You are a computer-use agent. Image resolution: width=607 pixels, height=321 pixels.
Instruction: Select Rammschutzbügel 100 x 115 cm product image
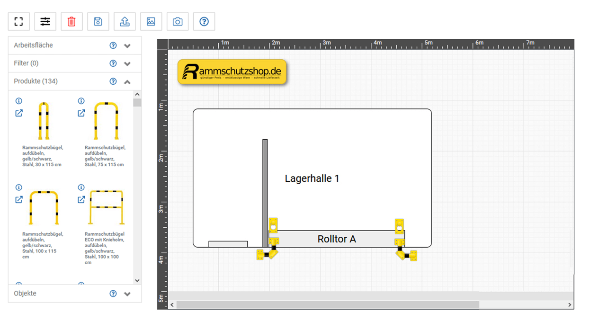[x=44, y=207]
